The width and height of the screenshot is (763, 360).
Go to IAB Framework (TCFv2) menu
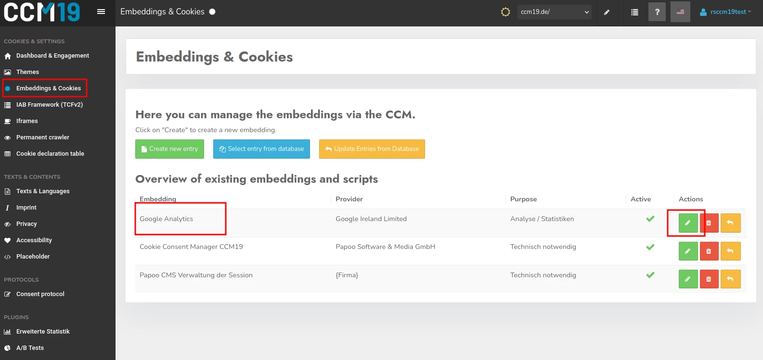point(49,105)
